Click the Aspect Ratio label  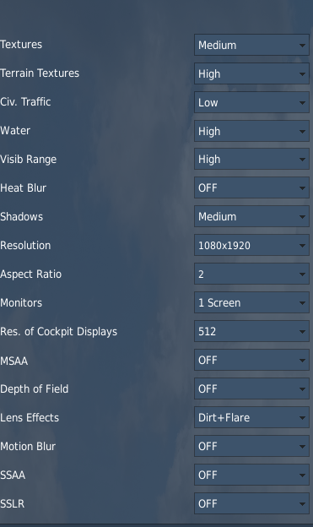[x=31, y=274]
